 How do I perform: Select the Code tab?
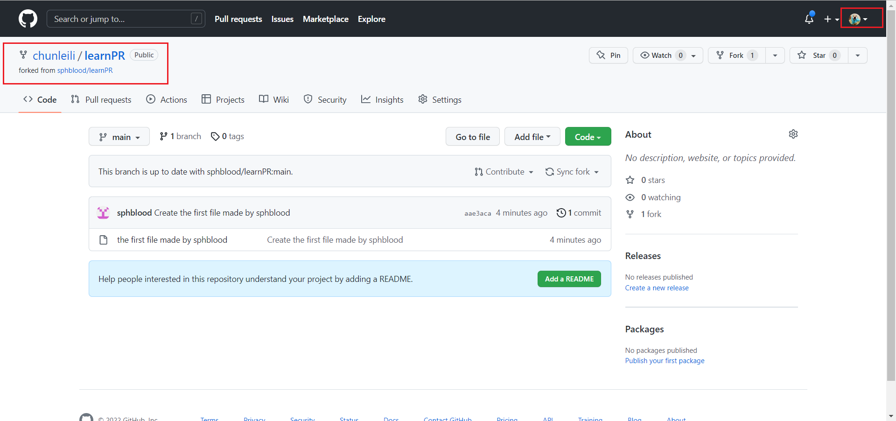[40, 99]
